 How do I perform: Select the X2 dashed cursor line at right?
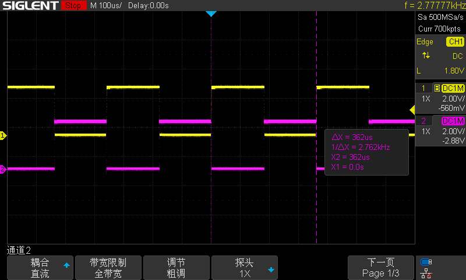316,128
